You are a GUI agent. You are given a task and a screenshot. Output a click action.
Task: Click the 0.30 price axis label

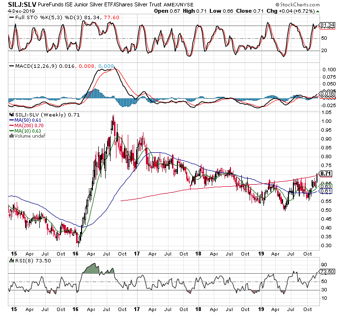click(326, 246)
